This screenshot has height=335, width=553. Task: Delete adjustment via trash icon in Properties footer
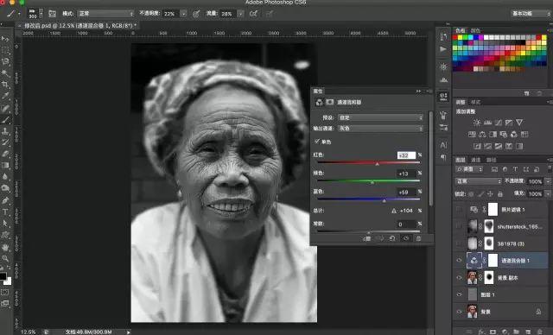(x=418, y=238)
